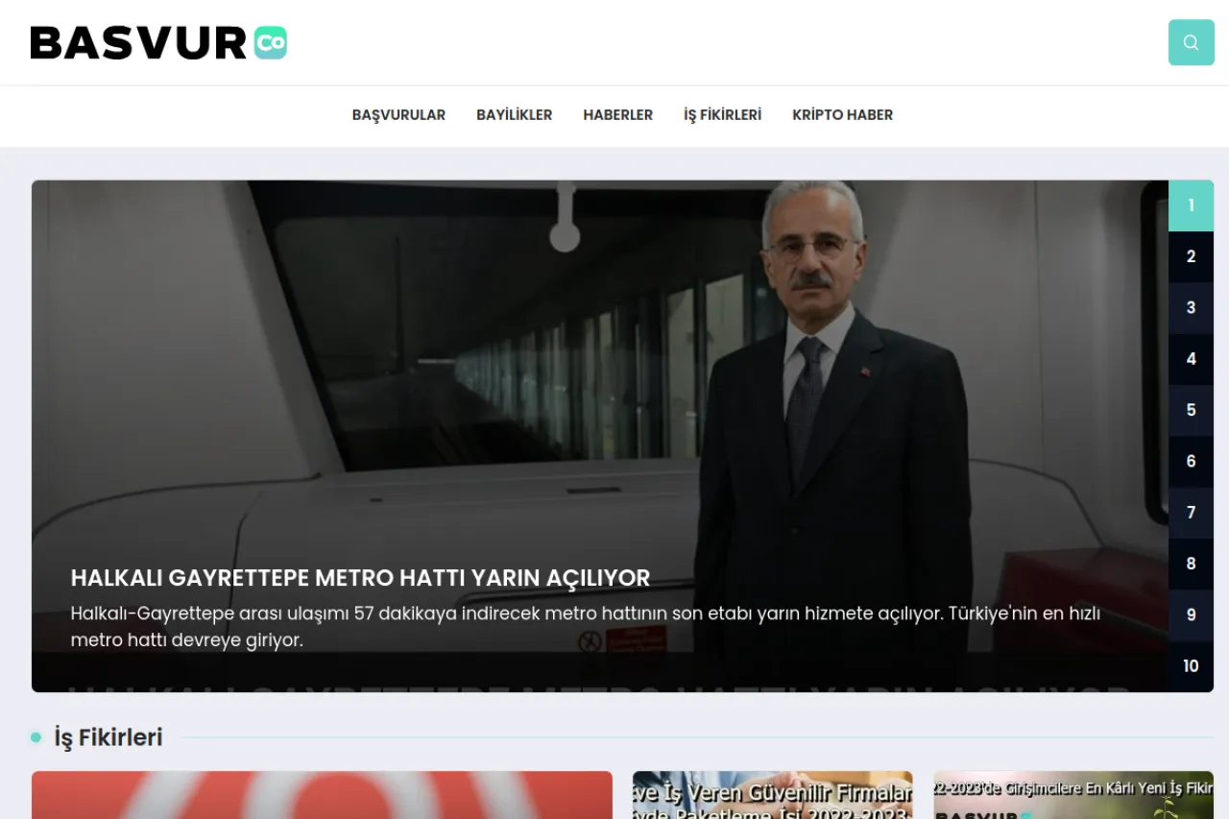Screen dimensions: 1229x819
Task: Open the İŞ FİKİRLERİ menu item
Action: (722, 115)
